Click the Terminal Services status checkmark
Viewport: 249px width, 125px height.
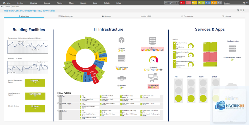174,43
